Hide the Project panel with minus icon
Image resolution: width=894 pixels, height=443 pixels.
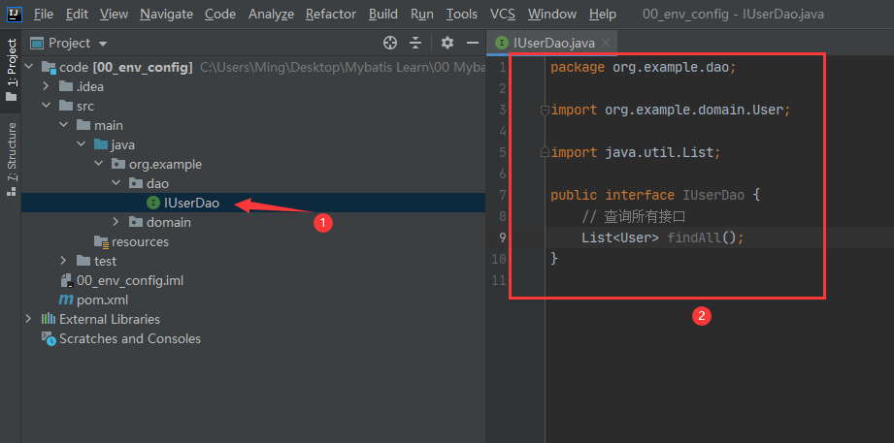tap(472, 43)
